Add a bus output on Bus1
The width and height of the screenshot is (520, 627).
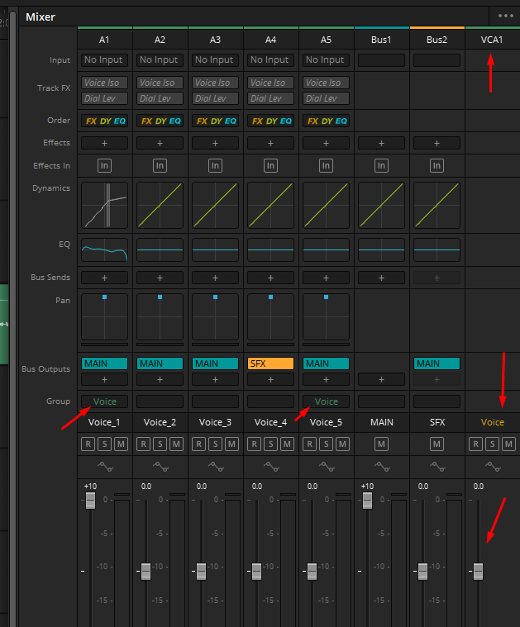coord(381,379)
